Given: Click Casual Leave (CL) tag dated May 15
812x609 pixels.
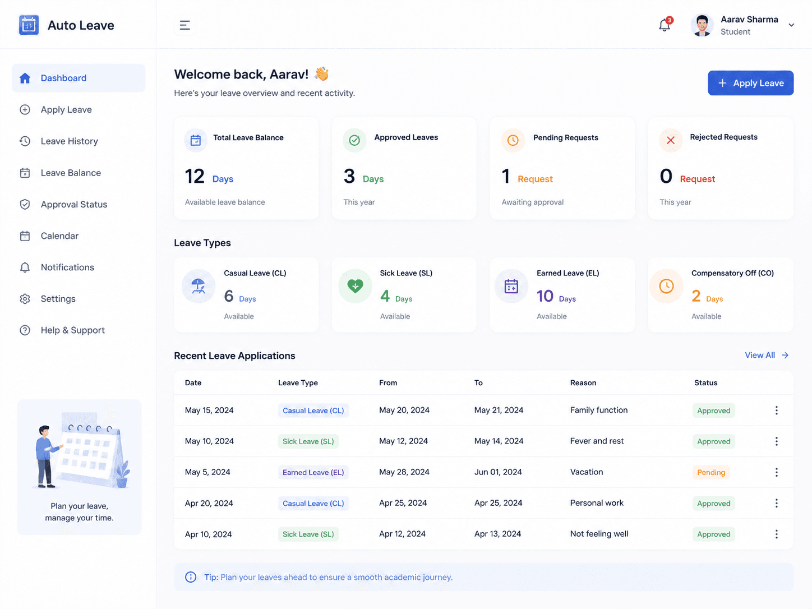Looking at the screenshot, I should click(x=313, y=410).
